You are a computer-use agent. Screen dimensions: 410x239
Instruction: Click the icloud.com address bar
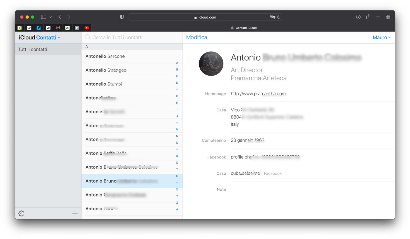tap(205, 17)
